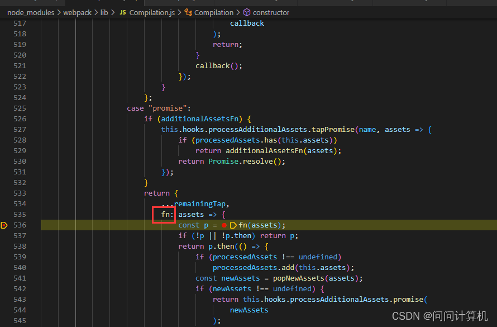This screenshot has width=497, height=327.
Task: Click the debug pointer glyph at line 536
Action: tap(4, 225)
